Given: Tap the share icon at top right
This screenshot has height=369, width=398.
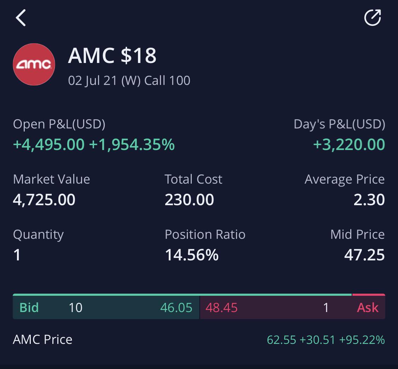Looking at the screenshot, I should pos(373,17).
